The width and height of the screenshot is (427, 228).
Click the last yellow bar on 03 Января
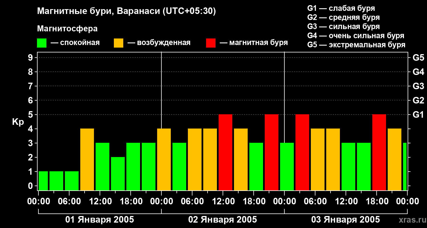[x=395, y=159]
